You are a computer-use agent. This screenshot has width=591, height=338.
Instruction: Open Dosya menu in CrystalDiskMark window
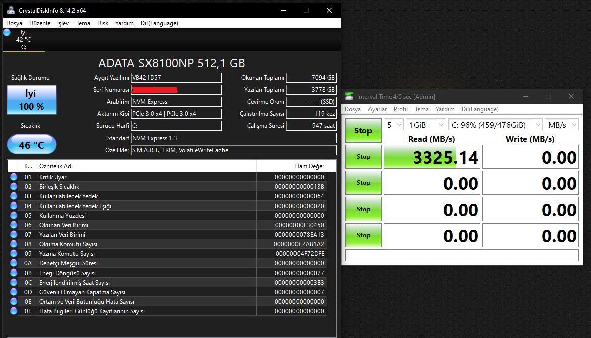click(353, 109)
